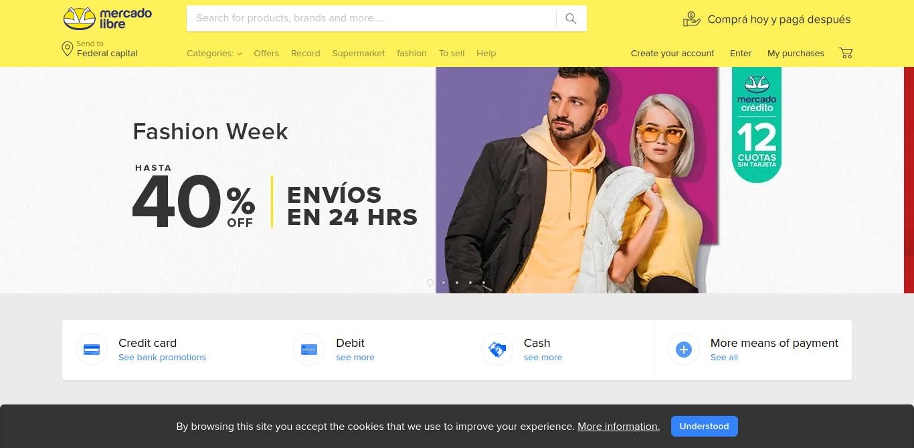Viewport: 914px width, 448px height.
Task: Open the Offers menu item
Action: [x=266, y=54]
